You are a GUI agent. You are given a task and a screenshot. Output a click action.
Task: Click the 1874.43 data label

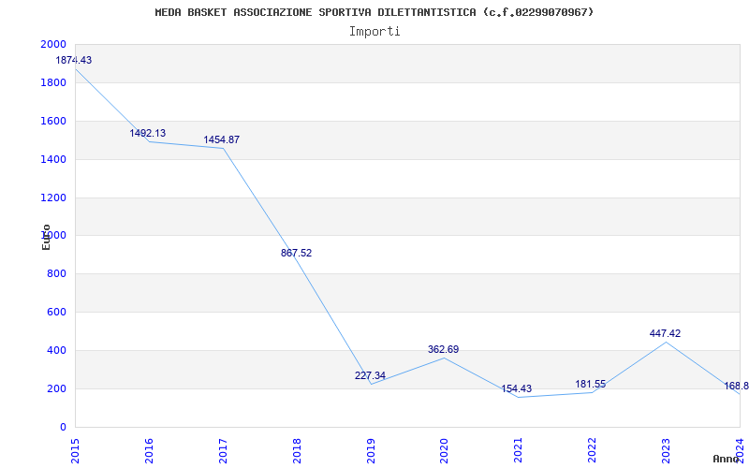coord(74,60)
